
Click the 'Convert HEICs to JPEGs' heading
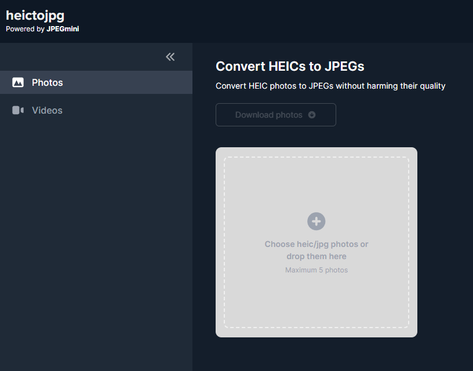[x=290, y=66]
